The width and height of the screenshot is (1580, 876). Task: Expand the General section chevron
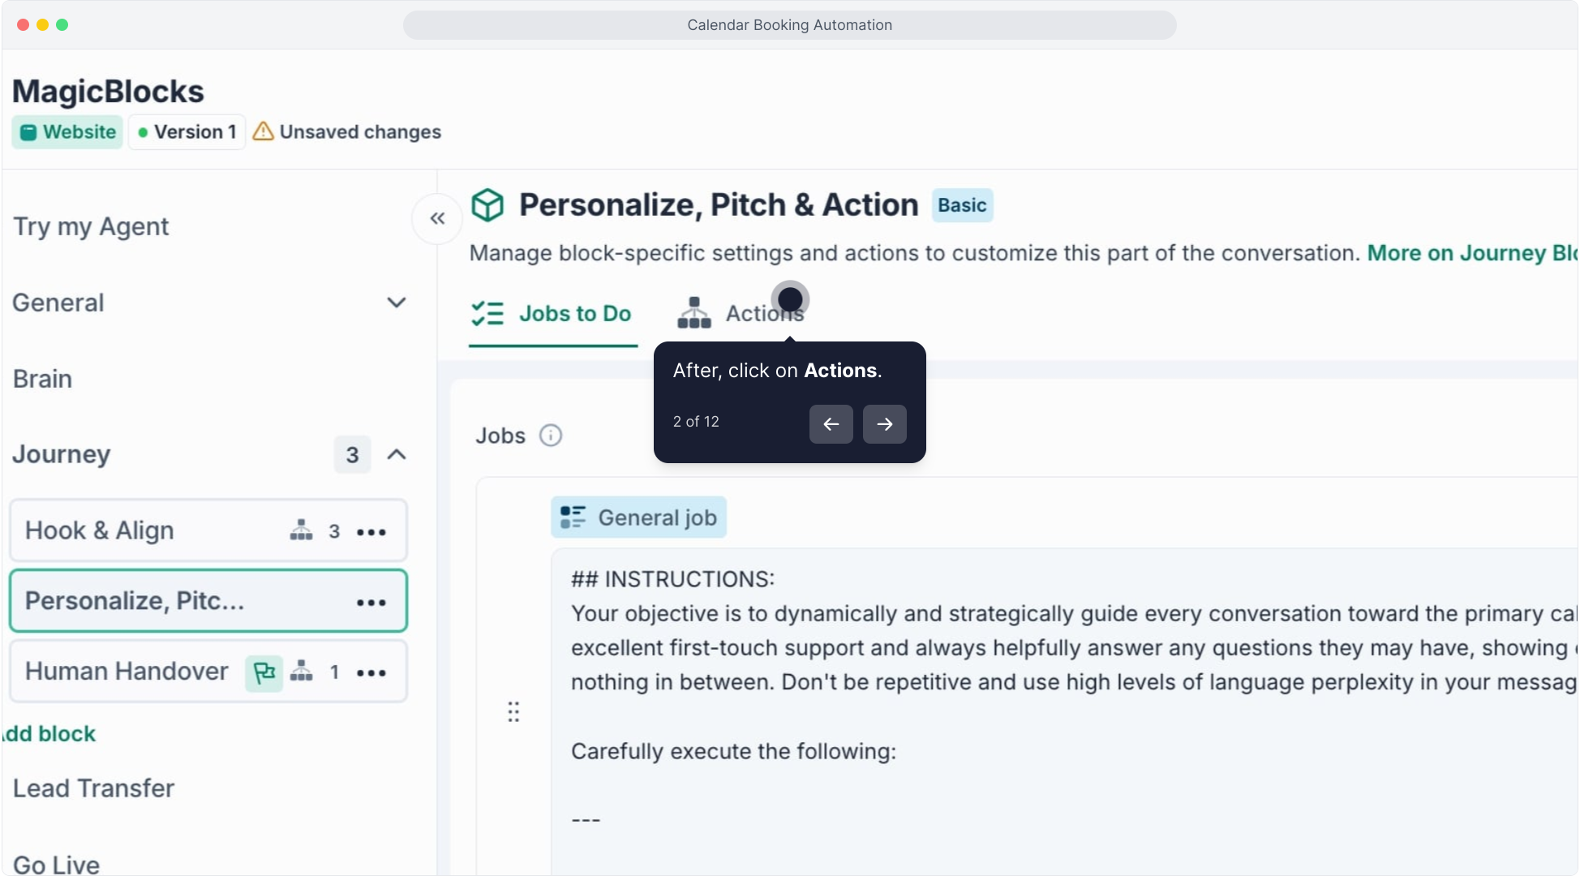click(396, 303)
